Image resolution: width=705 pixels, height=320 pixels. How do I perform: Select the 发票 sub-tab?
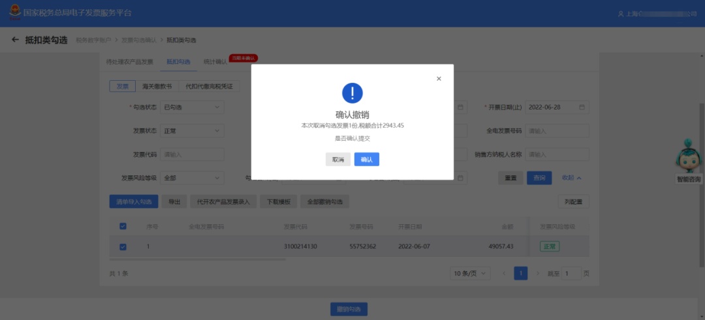pyautogui.click(x=122, y=86)
